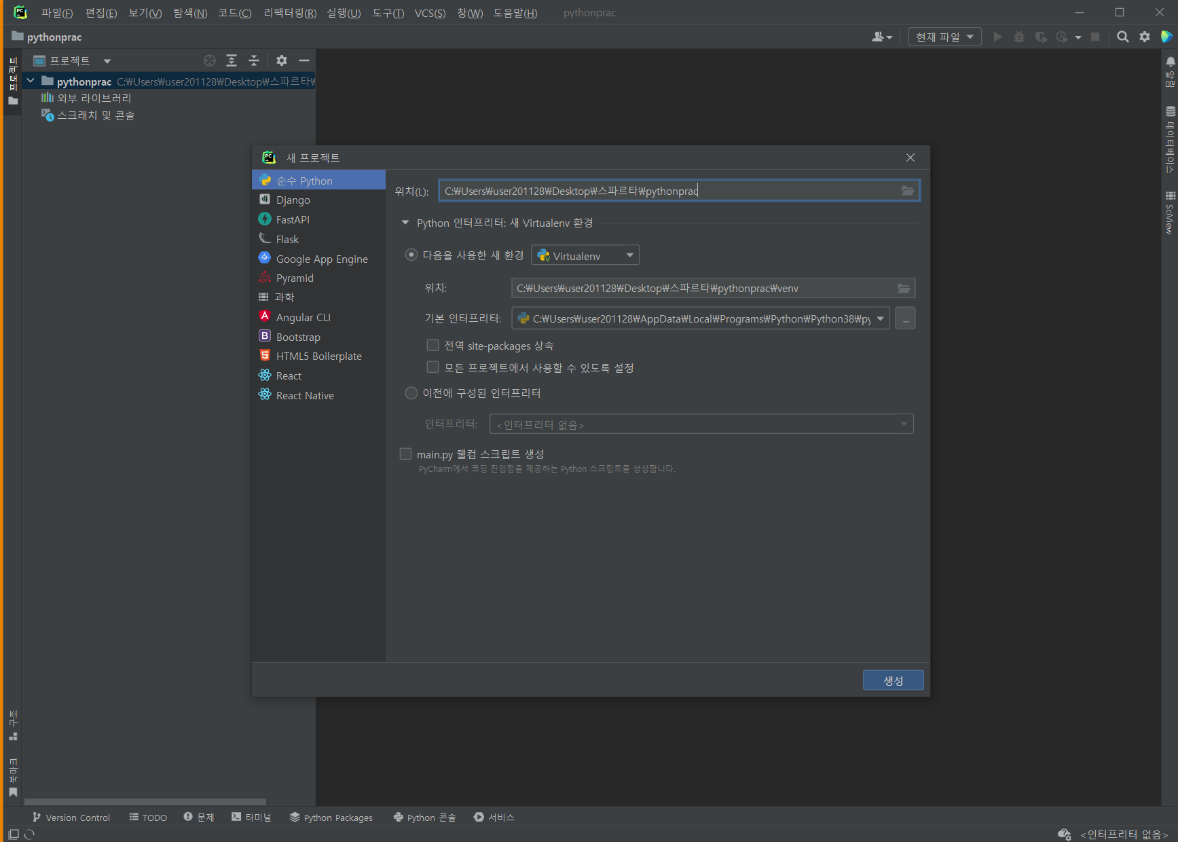Screen dimensions: 1178x842
Task: Select the React project type
Action: pos(318,376)
